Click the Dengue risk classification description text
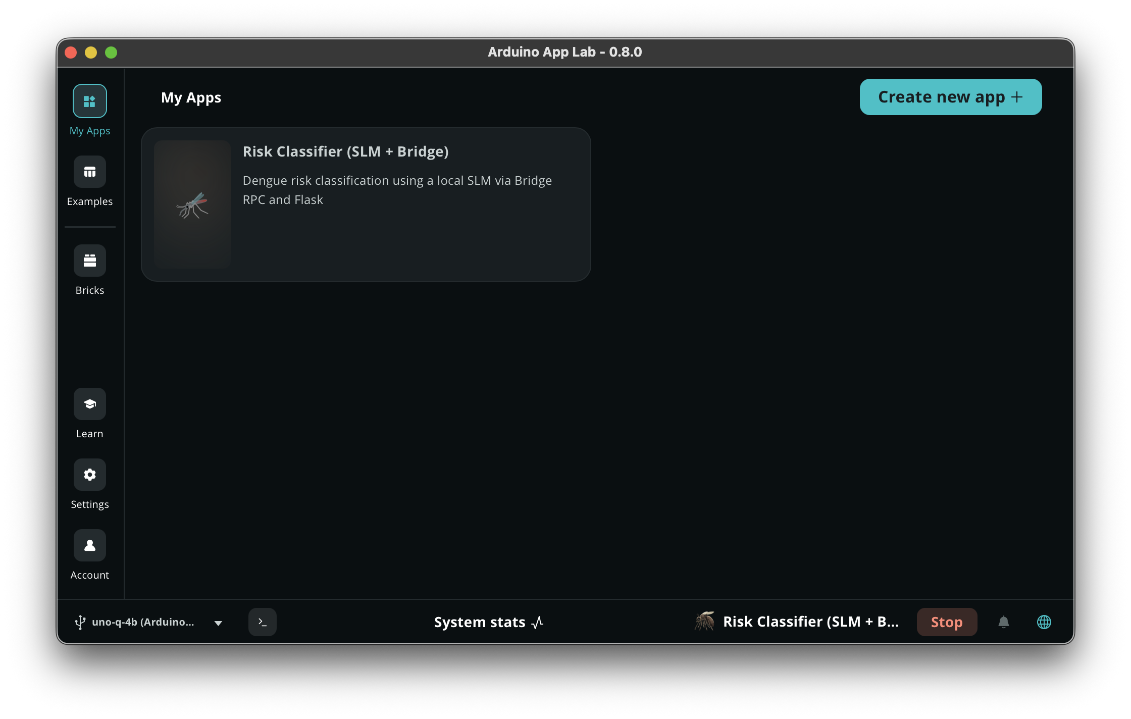This screenshot has height=719, width=1131. click(397, 190)
